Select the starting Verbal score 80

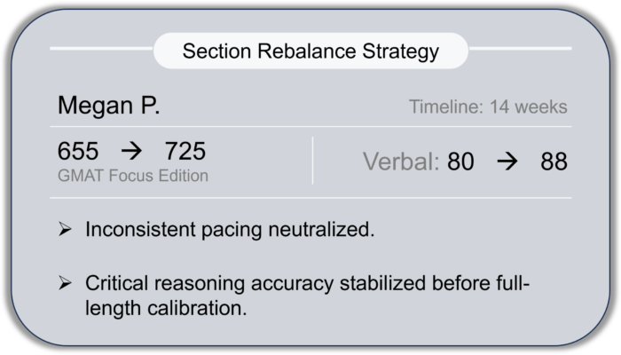(x=460, y=162)
